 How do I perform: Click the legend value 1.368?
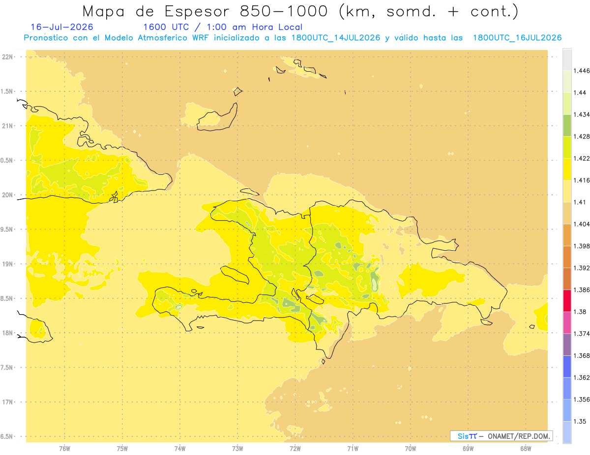click(582, 355)
